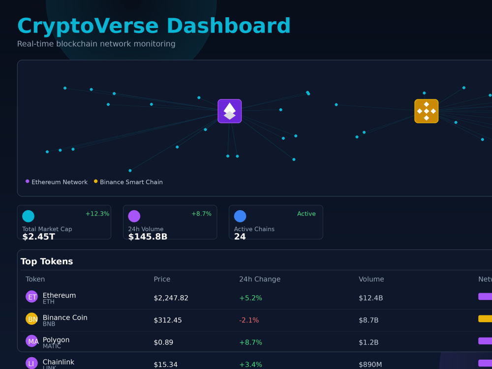Click the Price column header
This screenshot has height=369, width=492.
pos(162,279)
